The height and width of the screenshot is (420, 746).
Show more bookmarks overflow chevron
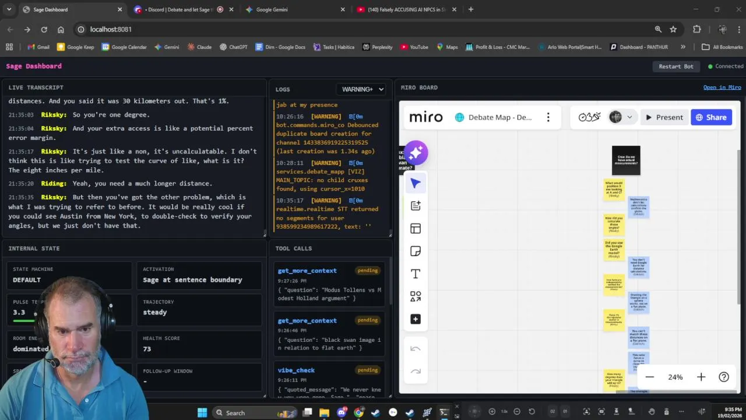682,47
